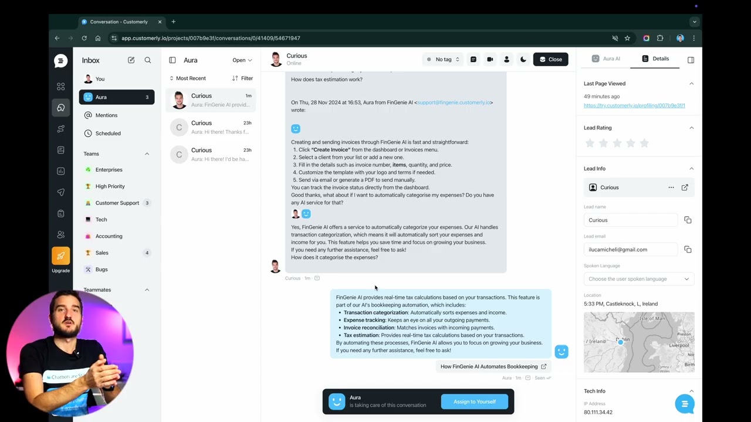Open the workflows route icon in sidebar
This screenshot has height=422, width=751.
coord(60,129)
